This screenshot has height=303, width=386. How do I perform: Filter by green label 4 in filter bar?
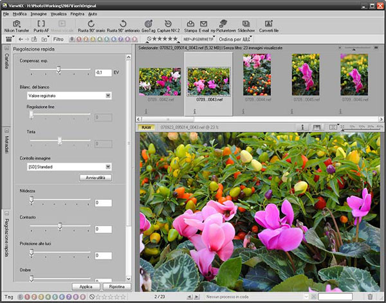point(100,39)
